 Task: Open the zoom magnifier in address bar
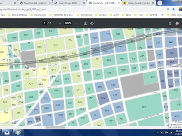click(x=168, y=9)
